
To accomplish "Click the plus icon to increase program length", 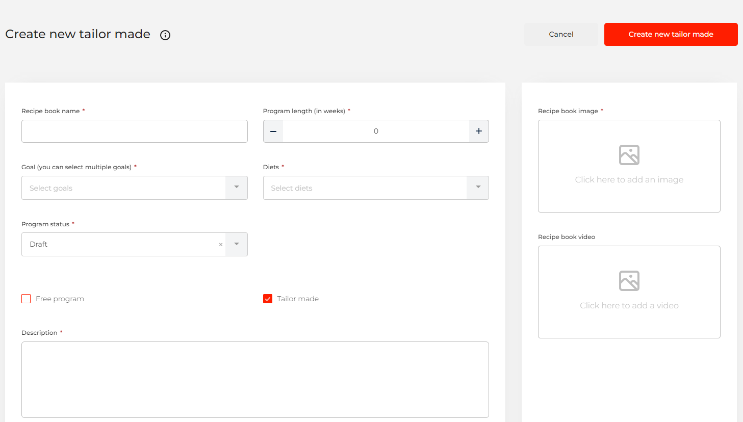I will click(x=478, y=131).
